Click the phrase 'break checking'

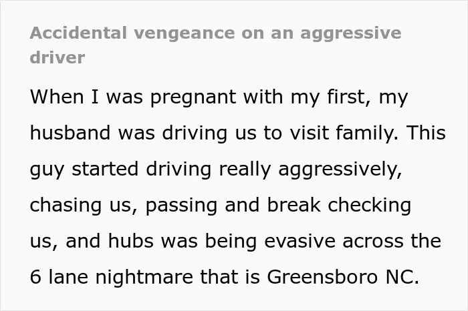pos(339,206)
